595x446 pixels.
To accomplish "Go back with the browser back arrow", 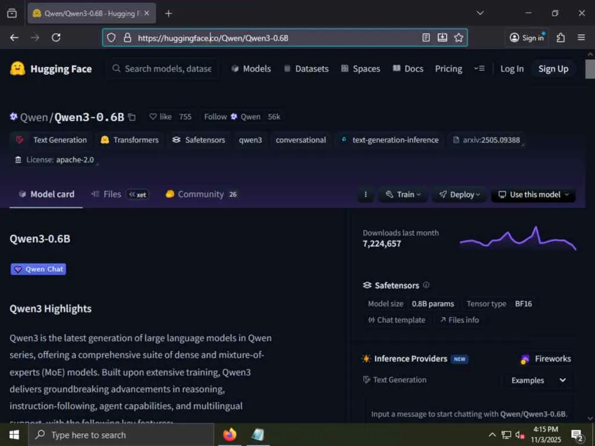I will (15, 38).
